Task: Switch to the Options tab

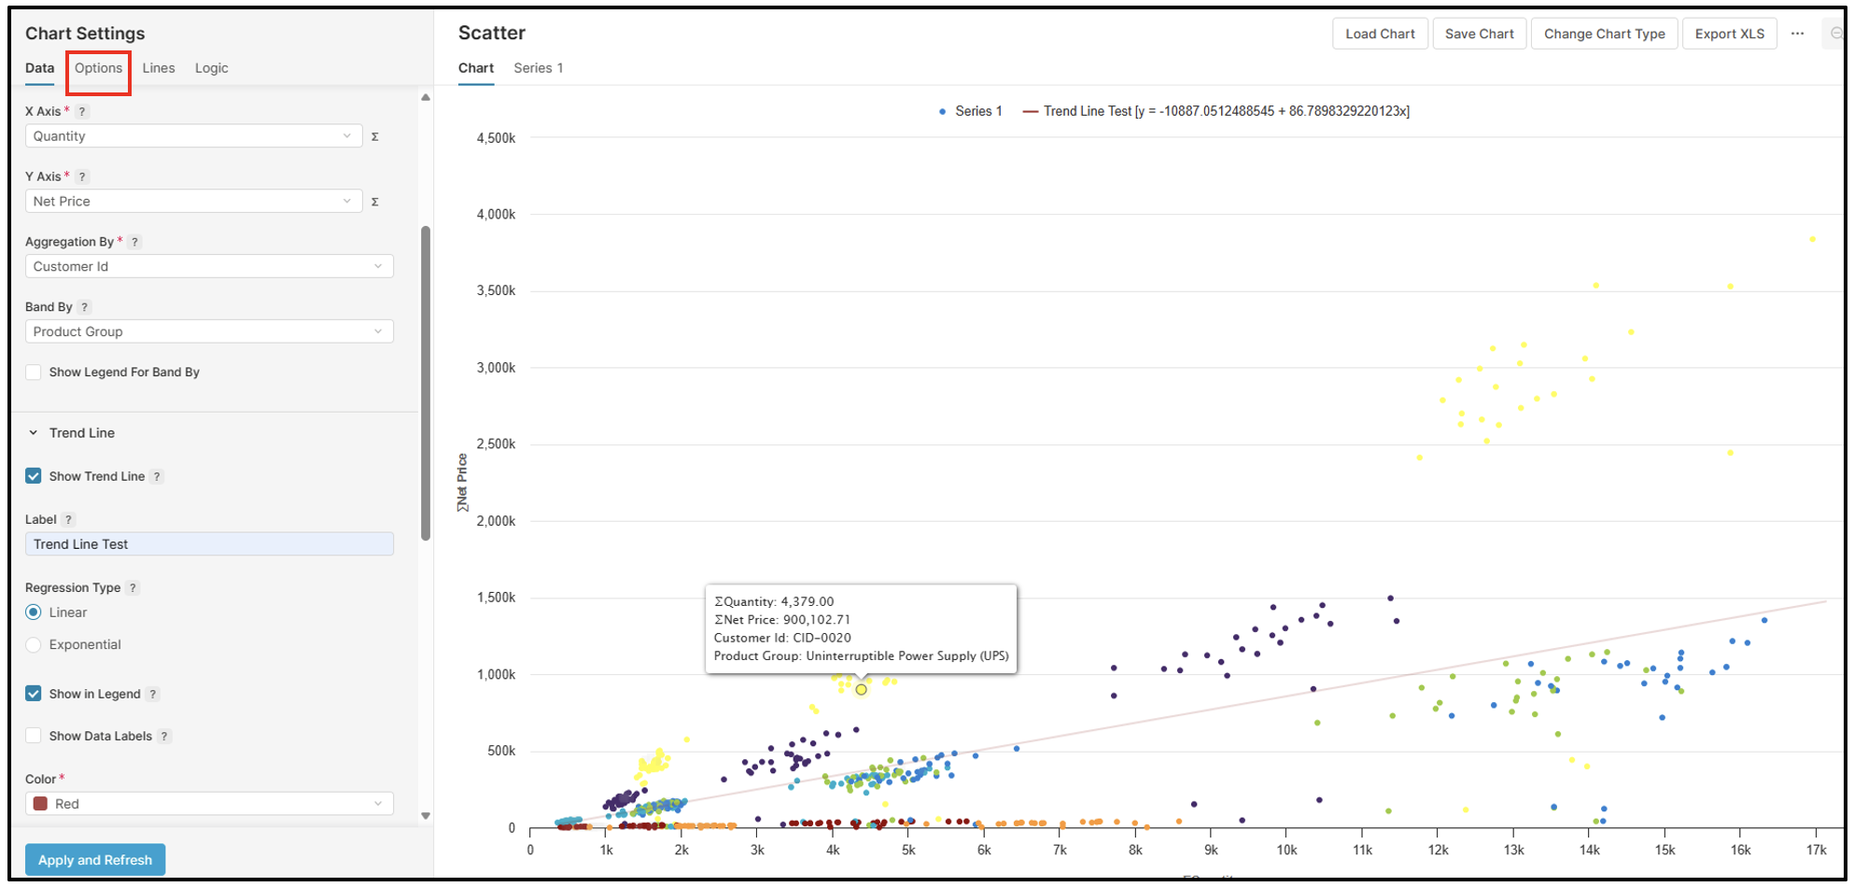Action: click(x=98, y=68)
